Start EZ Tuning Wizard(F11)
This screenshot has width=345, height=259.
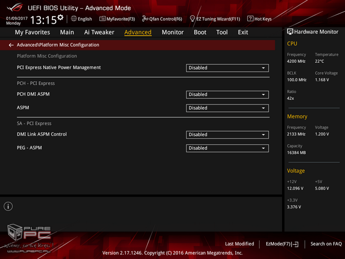(218, 19)
